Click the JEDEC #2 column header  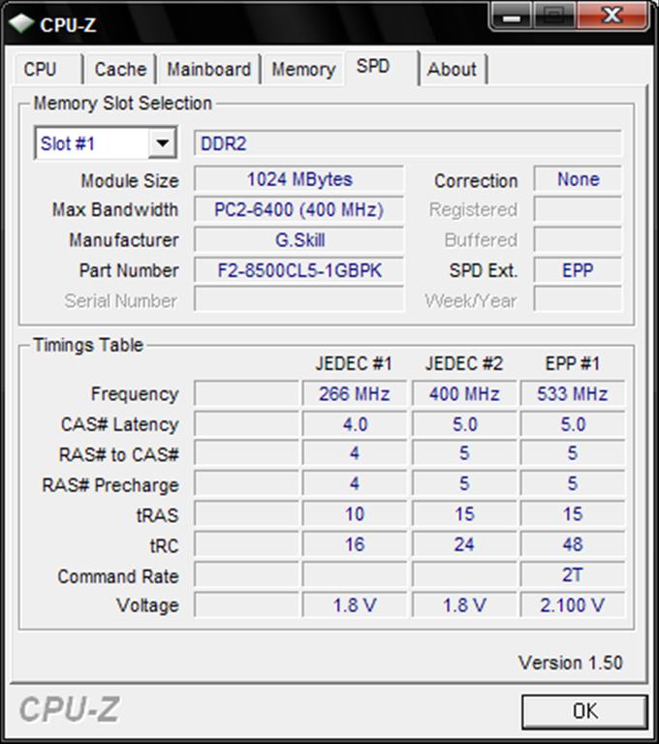click(x=464, y=364)
